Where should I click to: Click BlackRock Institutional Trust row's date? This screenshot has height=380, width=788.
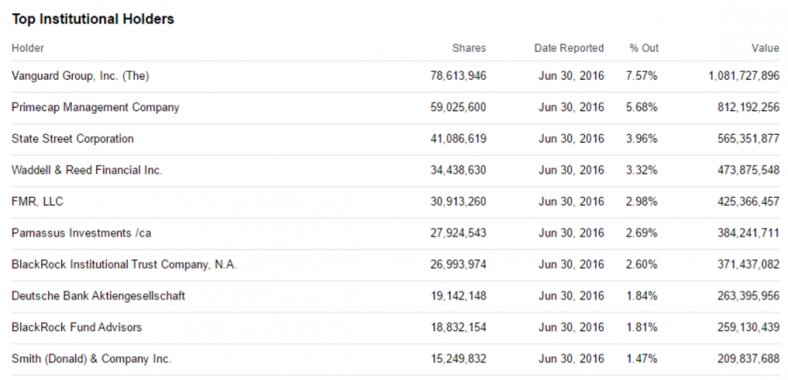[572, 264]
